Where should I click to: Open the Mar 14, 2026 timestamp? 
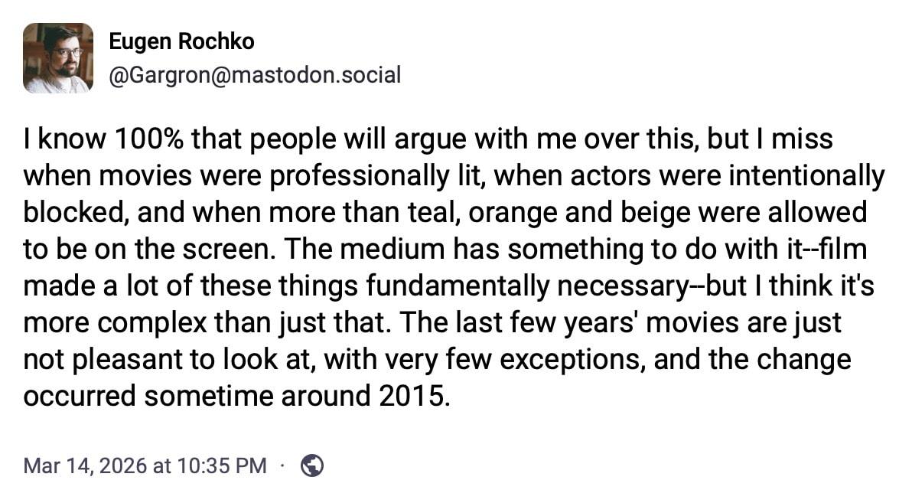(145, 465)
